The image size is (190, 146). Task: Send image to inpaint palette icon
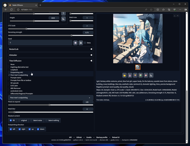tap(146, 75)
